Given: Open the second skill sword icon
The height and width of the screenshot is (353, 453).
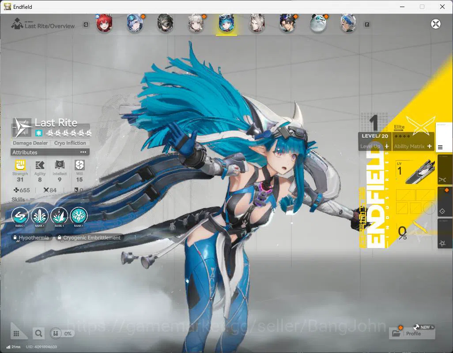Looking at the screenshot, I should click(x=40, y=216).
